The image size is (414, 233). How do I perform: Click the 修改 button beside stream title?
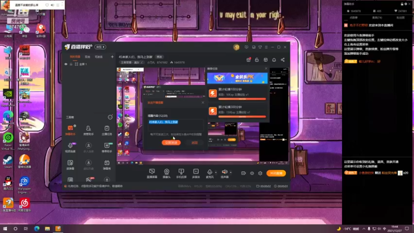tap(159, 57)
